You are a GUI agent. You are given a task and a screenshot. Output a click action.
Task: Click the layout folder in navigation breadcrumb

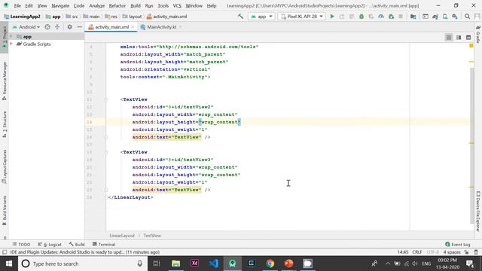132,17
